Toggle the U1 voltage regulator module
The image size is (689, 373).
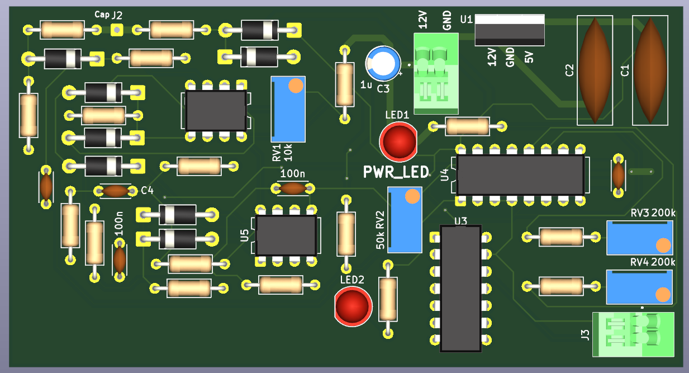pyautogui.click(x=509, y=31)
